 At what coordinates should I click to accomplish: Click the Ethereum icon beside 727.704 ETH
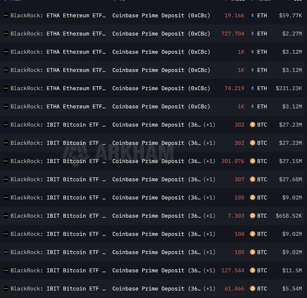[253, 34]
